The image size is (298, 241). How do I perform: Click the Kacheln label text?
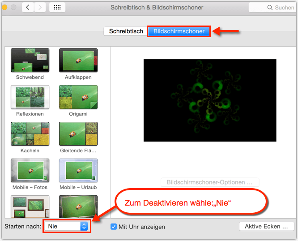pyautogui.click(x=30, y=151)
